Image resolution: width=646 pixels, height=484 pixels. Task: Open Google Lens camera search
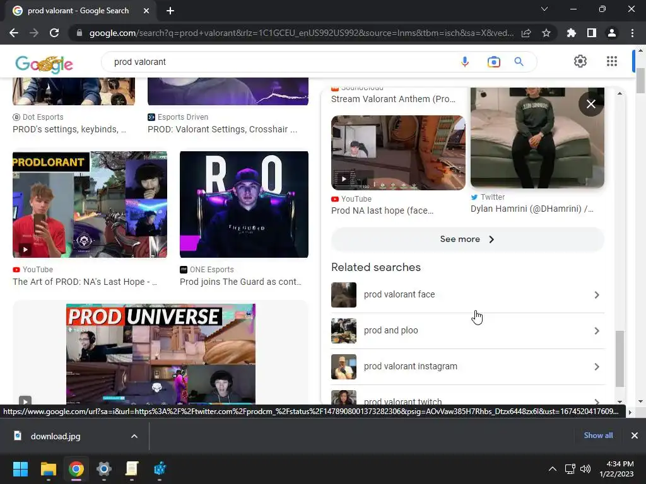[x=493, y=62]
